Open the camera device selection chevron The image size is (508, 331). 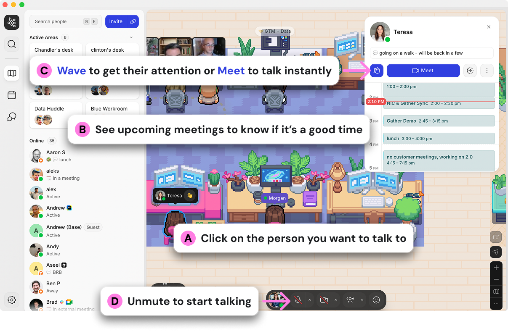tap(337, 300)
